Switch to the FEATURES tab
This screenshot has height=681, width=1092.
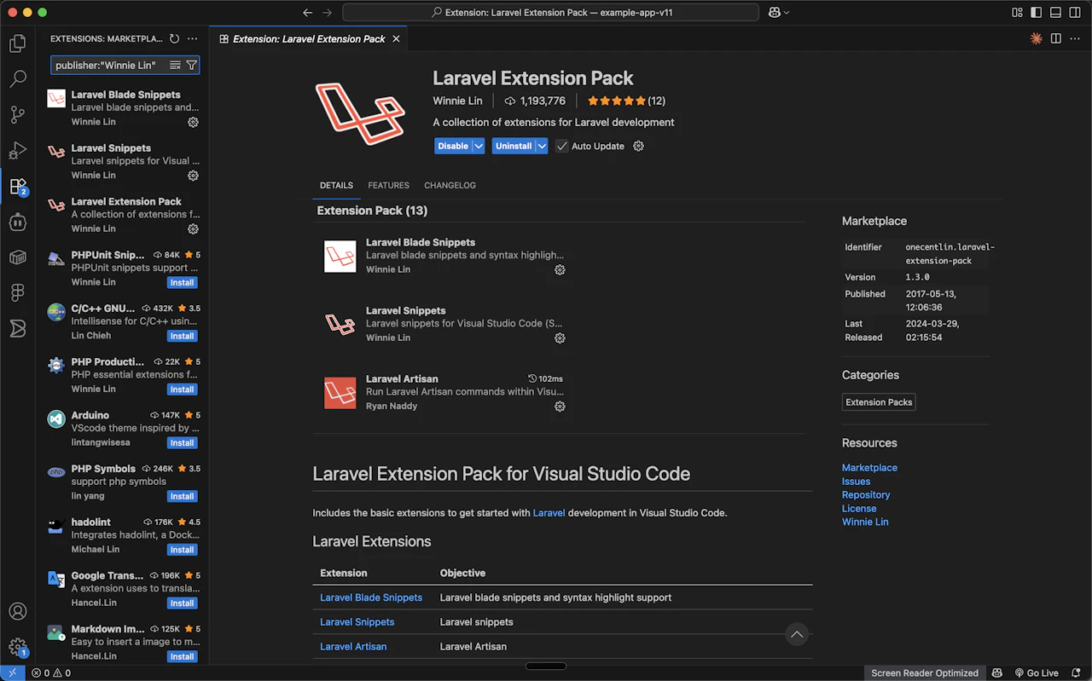pos(388,185)
